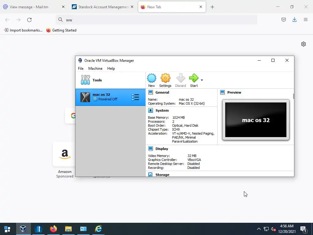Expand the Start button dropdown arrow
Image resolution: width=313 pixels, height=235 pixels.
coord(202,80)
